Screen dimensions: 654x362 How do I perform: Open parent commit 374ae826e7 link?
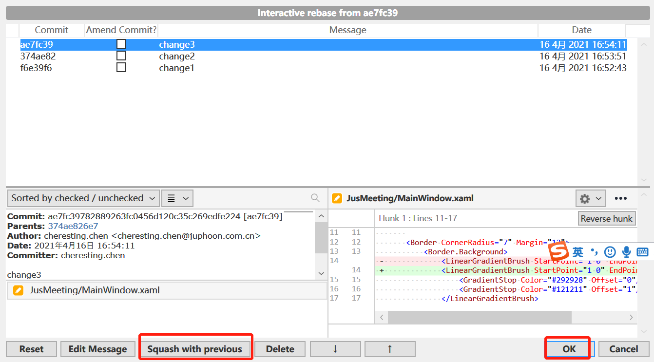click(72, 226)
